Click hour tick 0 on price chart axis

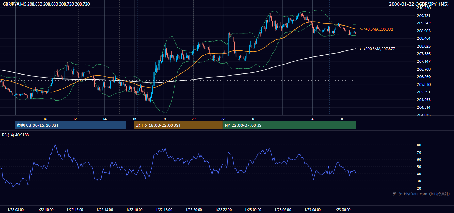253,119
